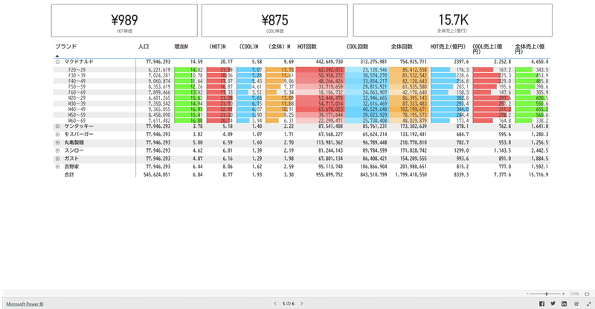Click マクドナルド HOT回数 value 442,649,730
Screen dimensions: 595x309
329,62
